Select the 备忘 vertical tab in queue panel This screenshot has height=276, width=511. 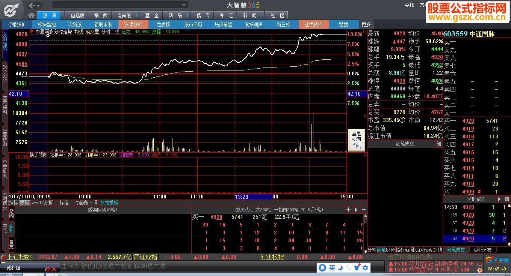pos(12,245)
